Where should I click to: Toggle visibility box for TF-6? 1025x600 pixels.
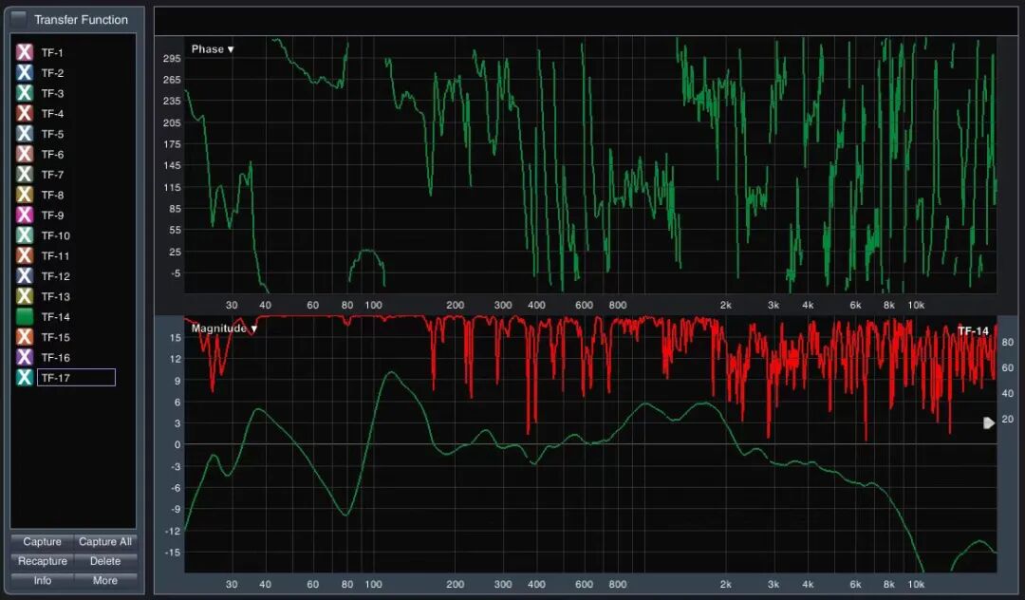point(24,154)
